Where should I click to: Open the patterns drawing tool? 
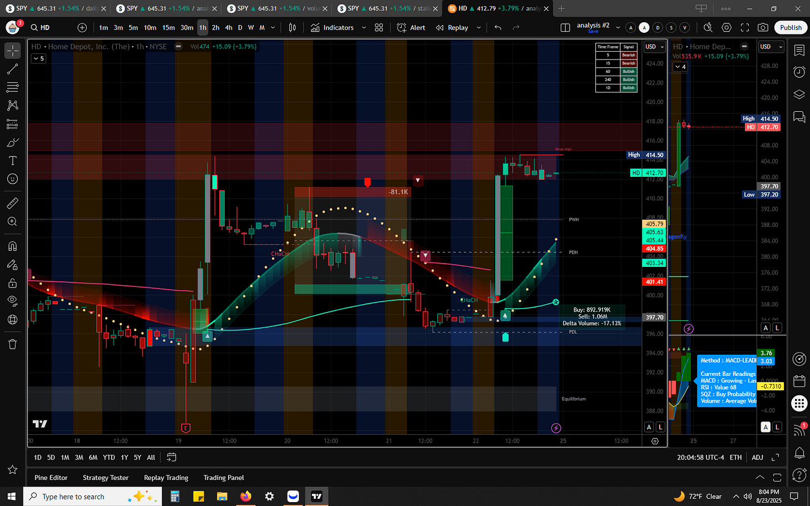(x=12, y=106)
